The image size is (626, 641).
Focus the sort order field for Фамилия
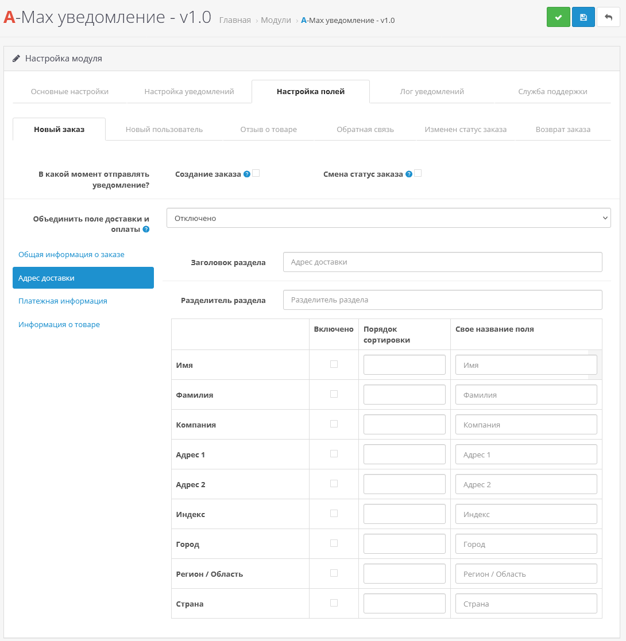[x=404, y=395]
